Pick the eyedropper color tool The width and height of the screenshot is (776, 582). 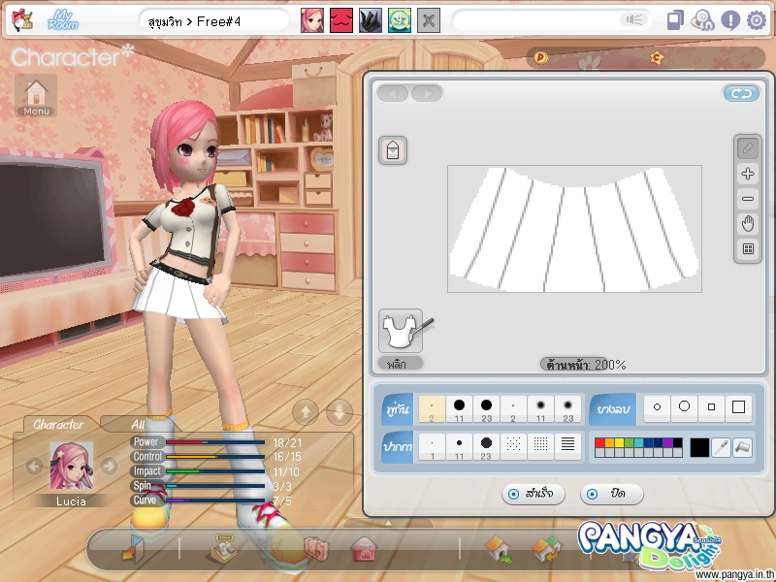[x=721, y=448]
